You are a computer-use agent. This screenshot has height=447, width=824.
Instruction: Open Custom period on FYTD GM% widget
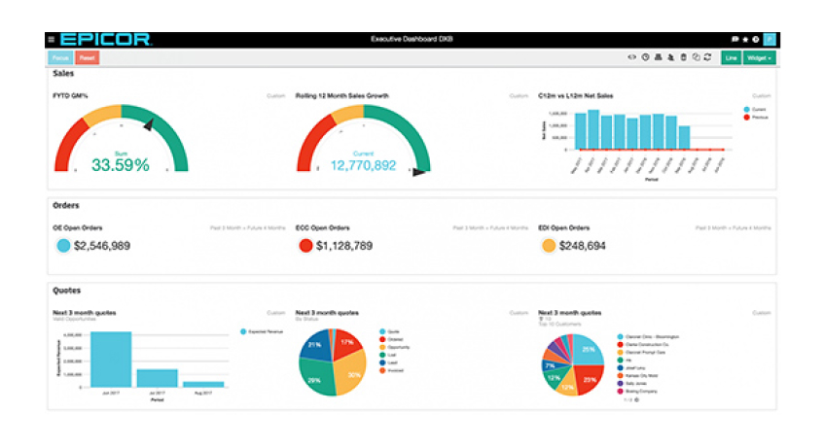point(275,96)
